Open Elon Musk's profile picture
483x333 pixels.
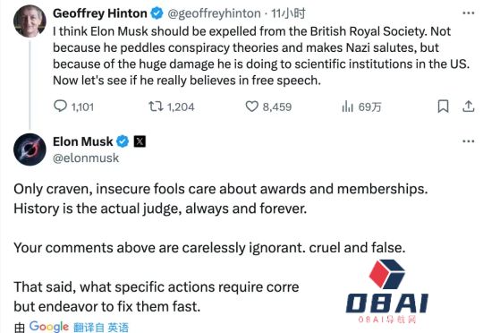pos(30,149)
